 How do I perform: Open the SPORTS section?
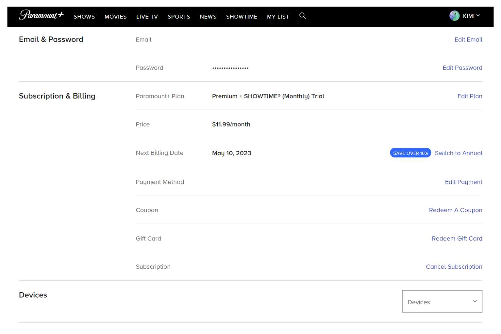[179, 17]
